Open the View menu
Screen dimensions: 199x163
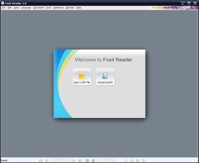point(16,8)
